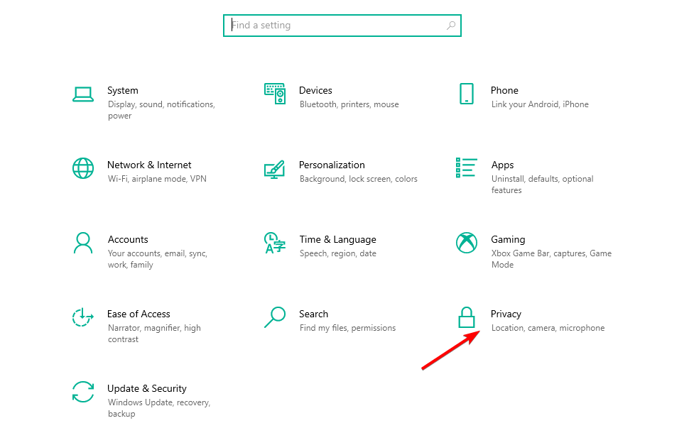Open the Network & Internet globe icon
This screenshot has height=428, width=689.
(82, 168)
